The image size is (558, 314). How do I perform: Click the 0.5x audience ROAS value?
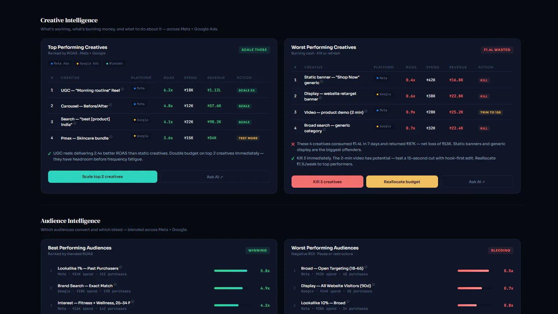pyautogui.click(x=508, y=271)
